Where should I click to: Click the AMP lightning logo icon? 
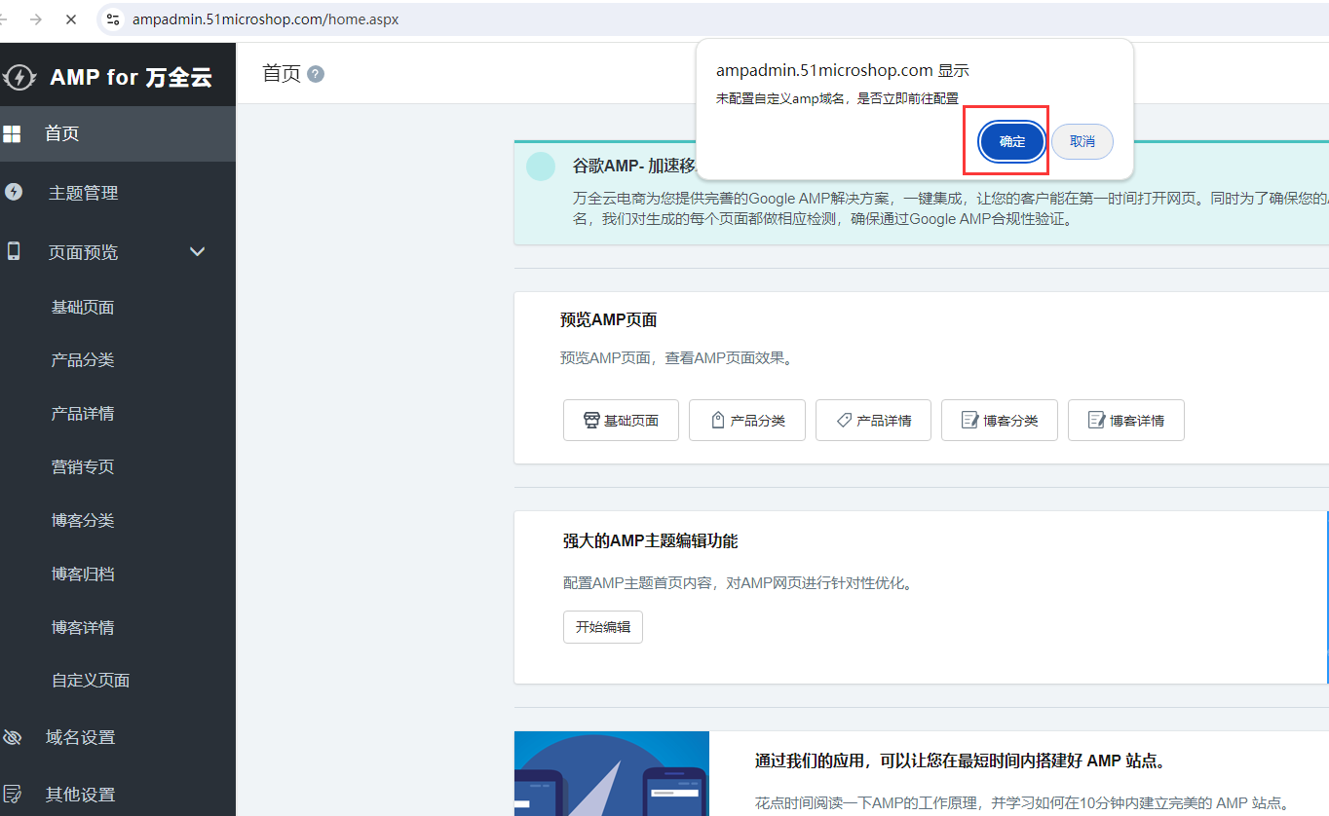click(x=19, y=78)
